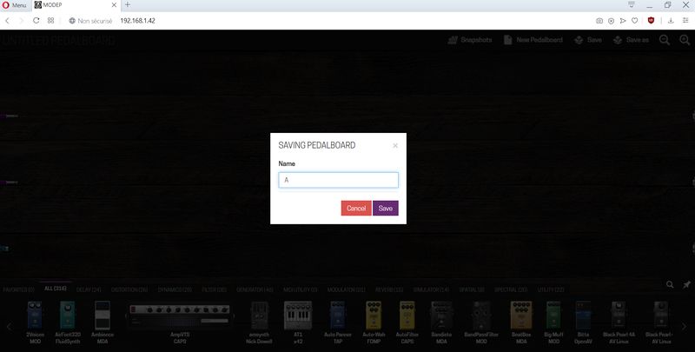Viewport: 695px width, 352px height.
Task: Switch to the Spatial plugins tab
Action: coord(472,289)
